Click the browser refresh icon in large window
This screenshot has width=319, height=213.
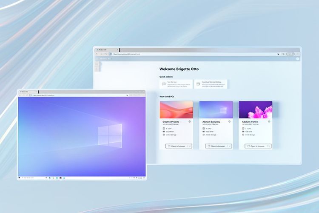106,54
